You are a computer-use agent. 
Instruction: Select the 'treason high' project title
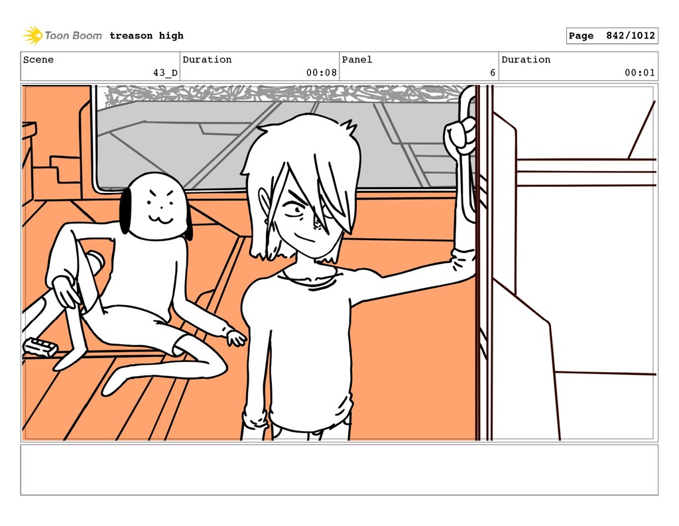tap(147, 36)
